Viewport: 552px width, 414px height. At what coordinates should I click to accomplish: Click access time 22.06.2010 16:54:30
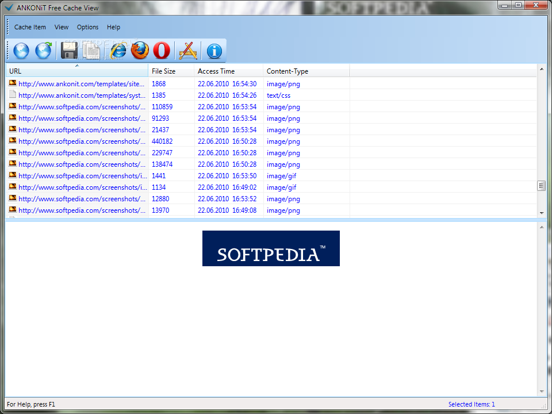[227, 84]
